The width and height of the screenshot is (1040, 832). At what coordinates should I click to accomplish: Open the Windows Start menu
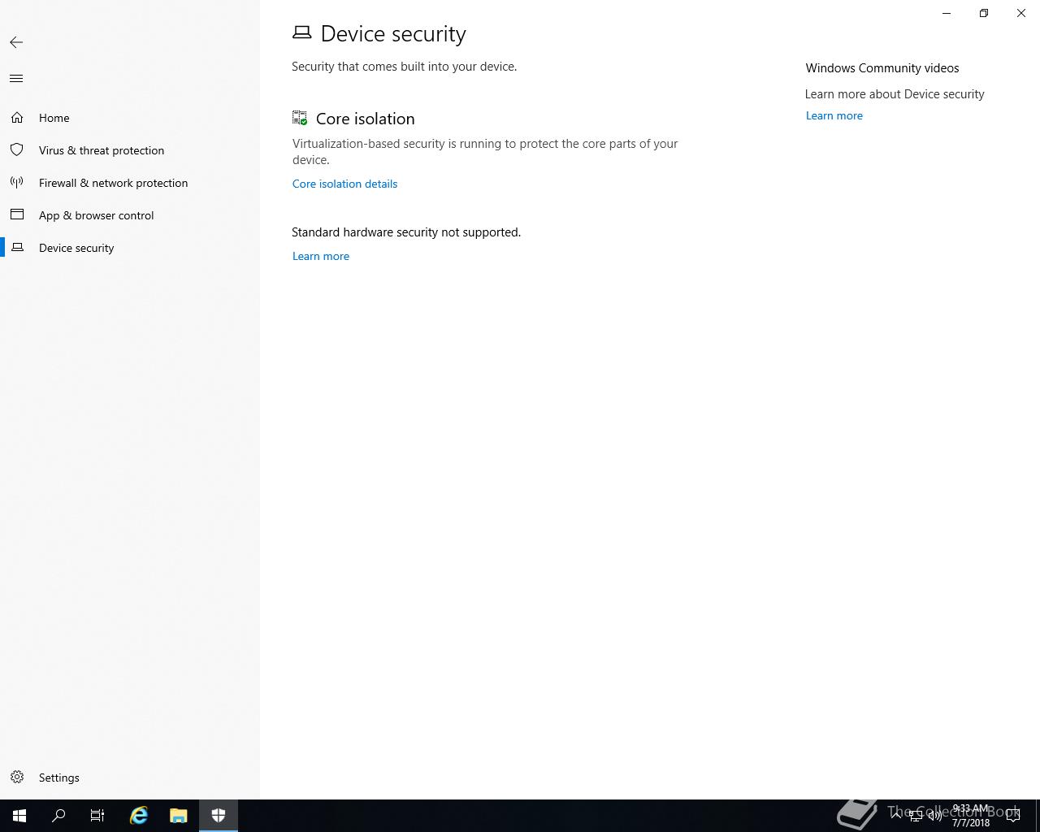(19, 816)
